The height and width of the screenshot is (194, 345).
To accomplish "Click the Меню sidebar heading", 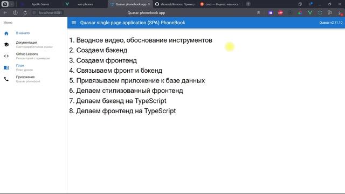I will (x=8, y=23).
